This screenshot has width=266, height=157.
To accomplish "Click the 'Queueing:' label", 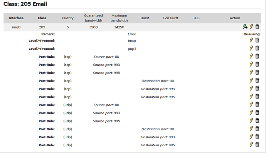I will [x=252, y=34].
